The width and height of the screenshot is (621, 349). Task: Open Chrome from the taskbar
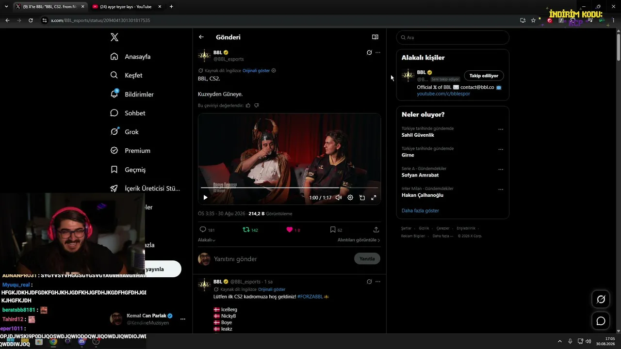point(53,341)
